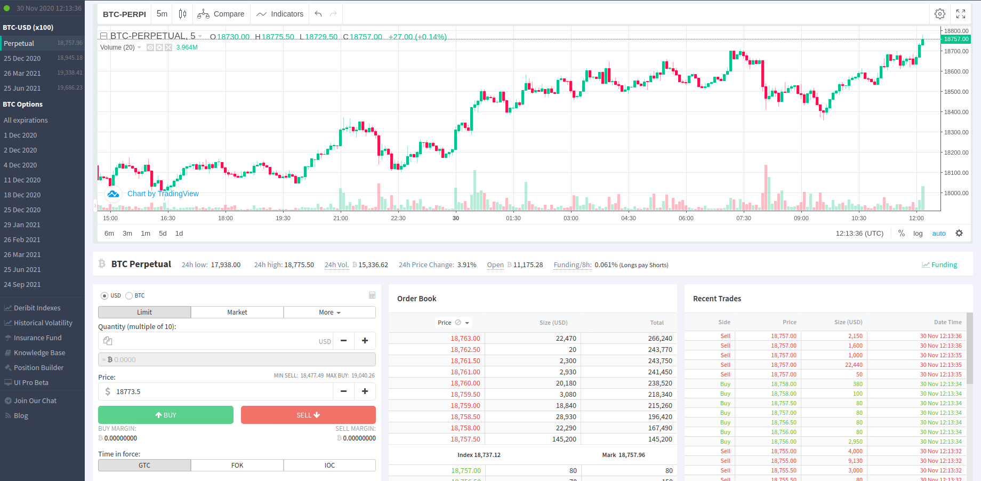The width and height of the screenshot is (981, 481).
Task: Open chart axis settings gear at bottom right
Action: tap(959, 233)
